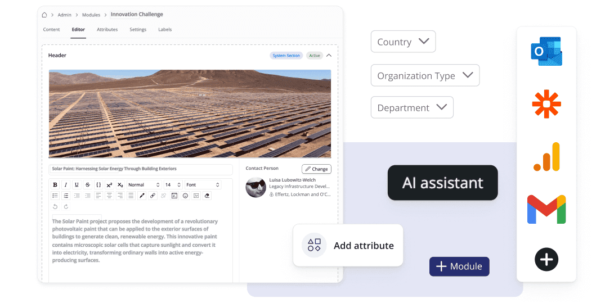Click the Active status badge

(x=315, y=56)
